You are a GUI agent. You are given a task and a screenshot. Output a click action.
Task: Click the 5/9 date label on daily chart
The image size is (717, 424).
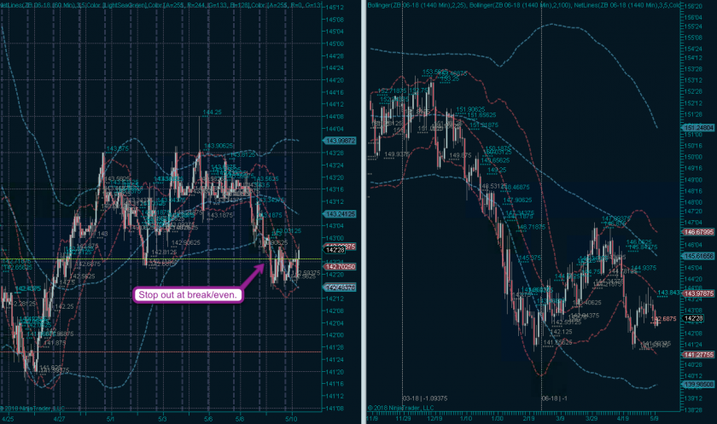pyautogui.click(x=654, y=418)
